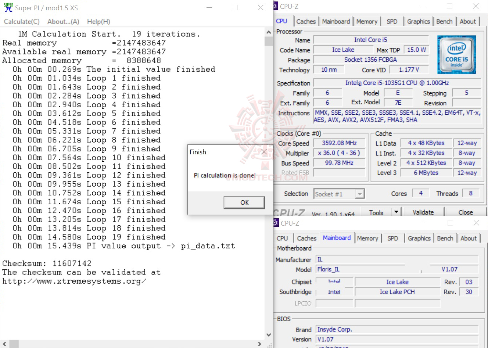The image size is (488, 348).
Task: Open the Help(H) menu in Super PI
Action: coord(98,22)
